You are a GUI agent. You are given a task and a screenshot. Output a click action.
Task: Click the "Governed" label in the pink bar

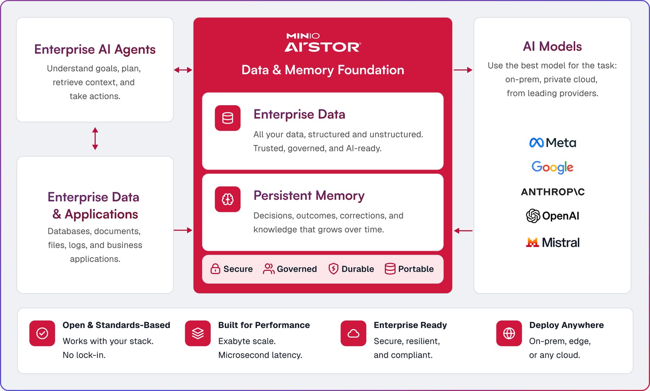[x=297, y=269]
